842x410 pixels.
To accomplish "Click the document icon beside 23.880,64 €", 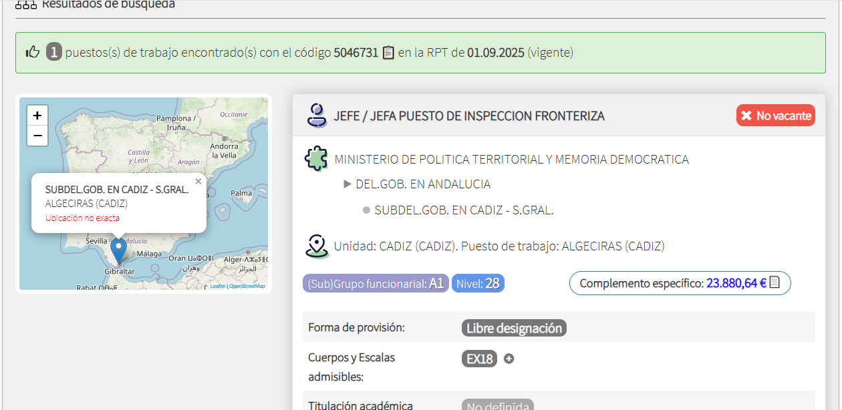I will click(775, 282).
